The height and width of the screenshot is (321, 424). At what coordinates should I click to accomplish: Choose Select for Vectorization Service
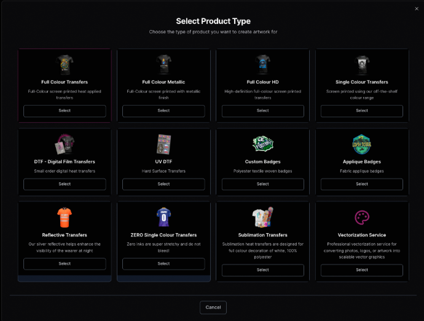pyautogui.click(x=362, y=269)
